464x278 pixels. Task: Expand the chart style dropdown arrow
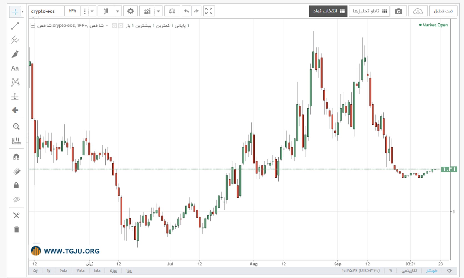point(118,11)
